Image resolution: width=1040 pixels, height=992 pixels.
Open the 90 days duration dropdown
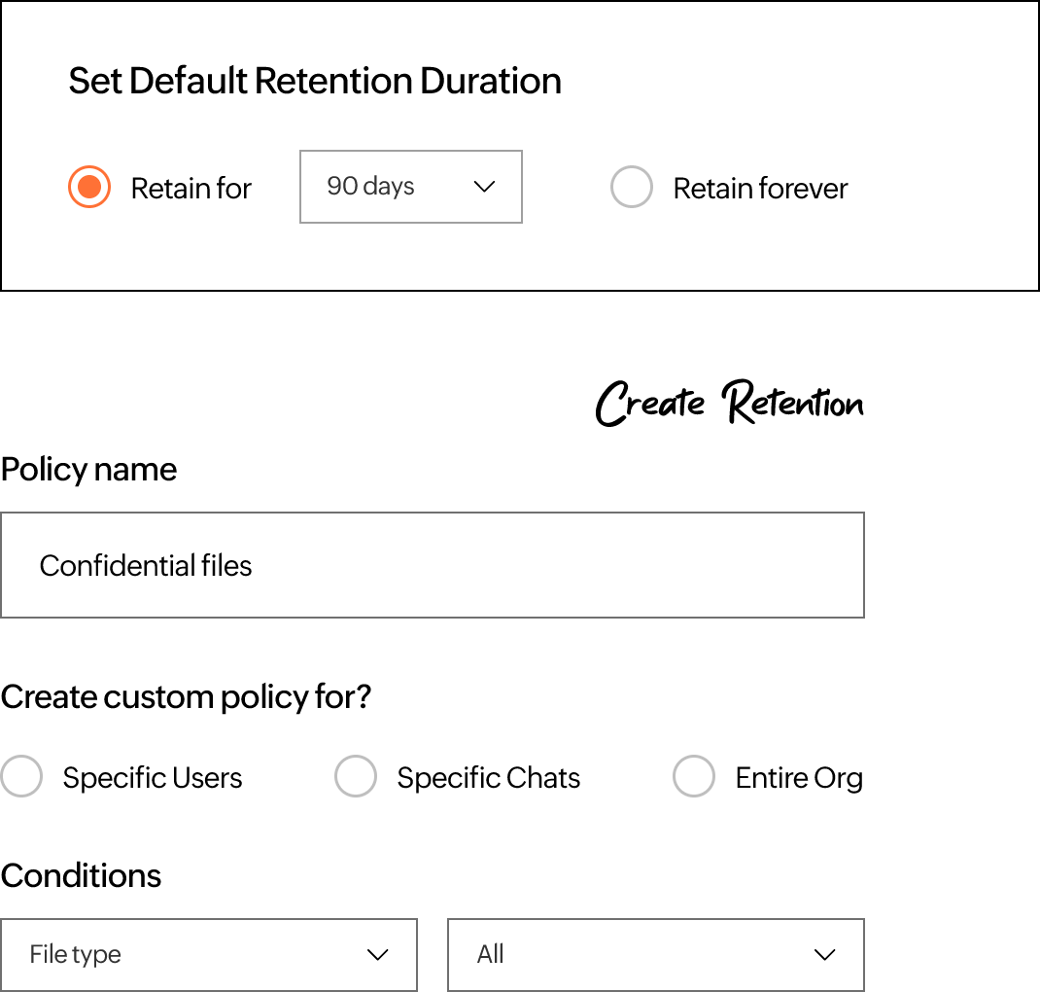tap(410, 187)
